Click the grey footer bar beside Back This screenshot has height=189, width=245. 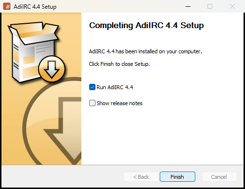(x=62, y=177)
